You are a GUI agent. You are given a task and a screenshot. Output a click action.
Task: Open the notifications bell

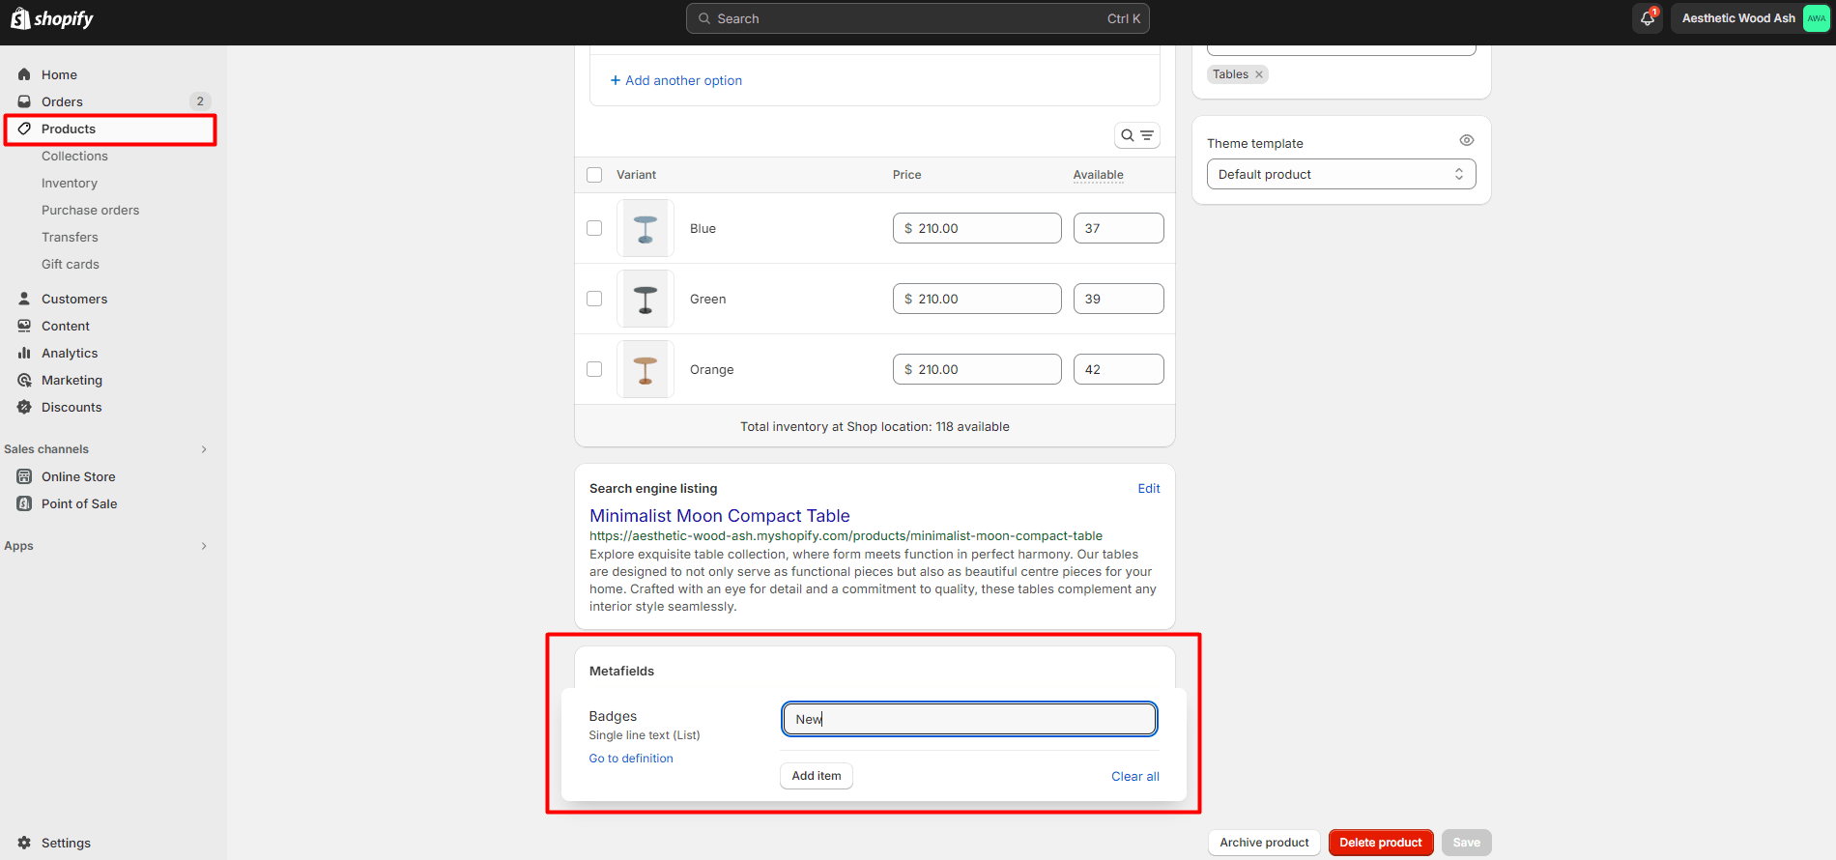(1647, 18)
